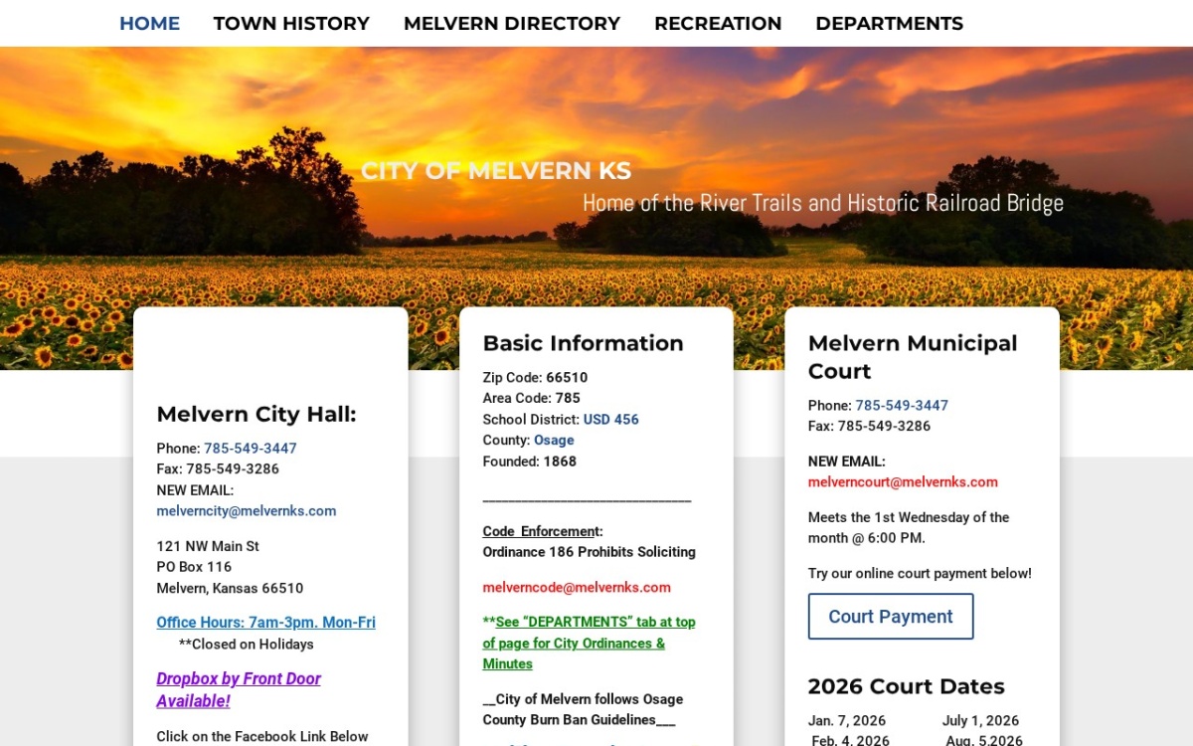
Task: Click the 1st Wednesday meeting time text
Action: (x=909, y=528)
